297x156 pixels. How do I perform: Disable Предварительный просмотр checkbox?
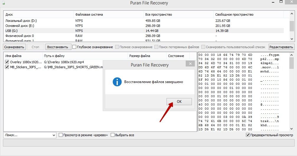pos(248,135)
